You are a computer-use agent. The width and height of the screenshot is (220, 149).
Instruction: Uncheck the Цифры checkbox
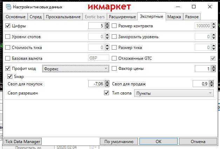click(8, 26)
